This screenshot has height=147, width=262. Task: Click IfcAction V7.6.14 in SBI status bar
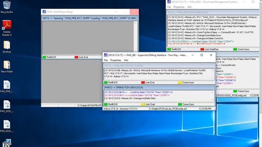(128, 109)
